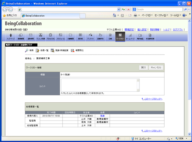The width and height of the screenshot is (192, 142).
Task: Open the 電子納品 navigation icon
Action: click(140, 37)
